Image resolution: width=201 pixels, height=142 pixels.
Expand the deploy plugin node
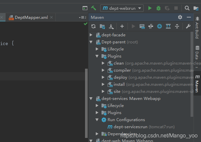tap(103, 77)
